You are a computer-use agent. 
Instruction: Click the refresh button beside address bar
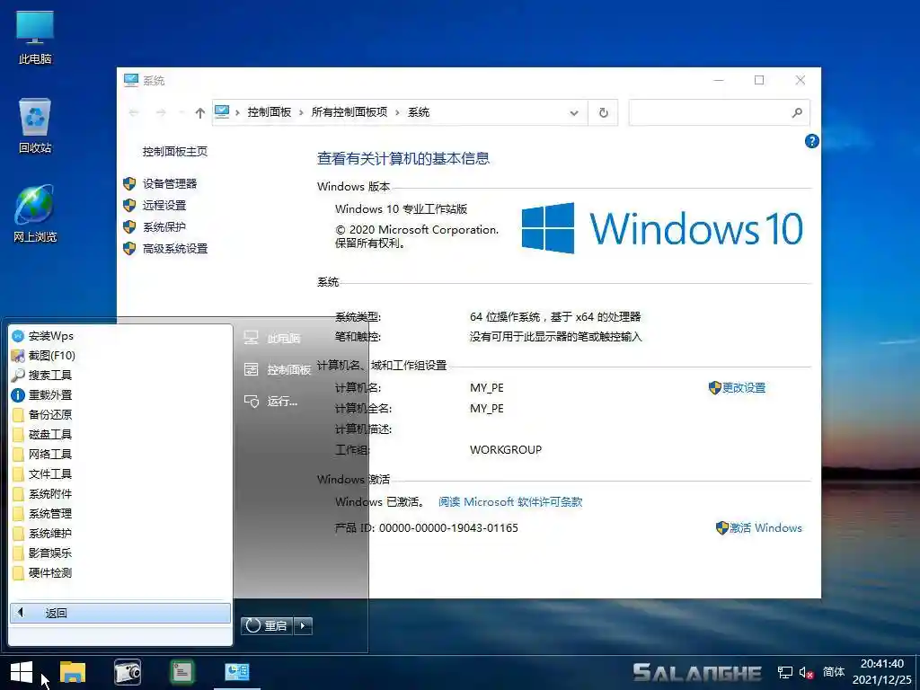[603, 112]
